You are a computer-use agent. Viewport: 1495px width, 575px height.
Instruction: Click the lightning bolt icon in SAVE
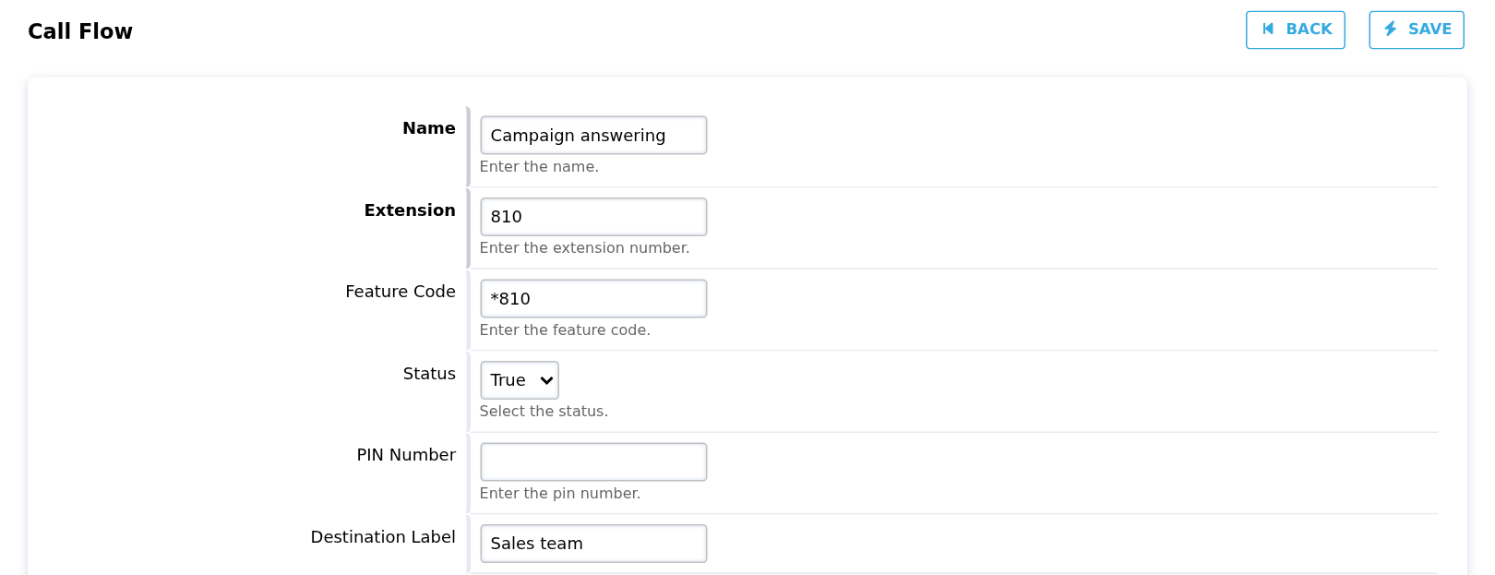[1390, 30]
